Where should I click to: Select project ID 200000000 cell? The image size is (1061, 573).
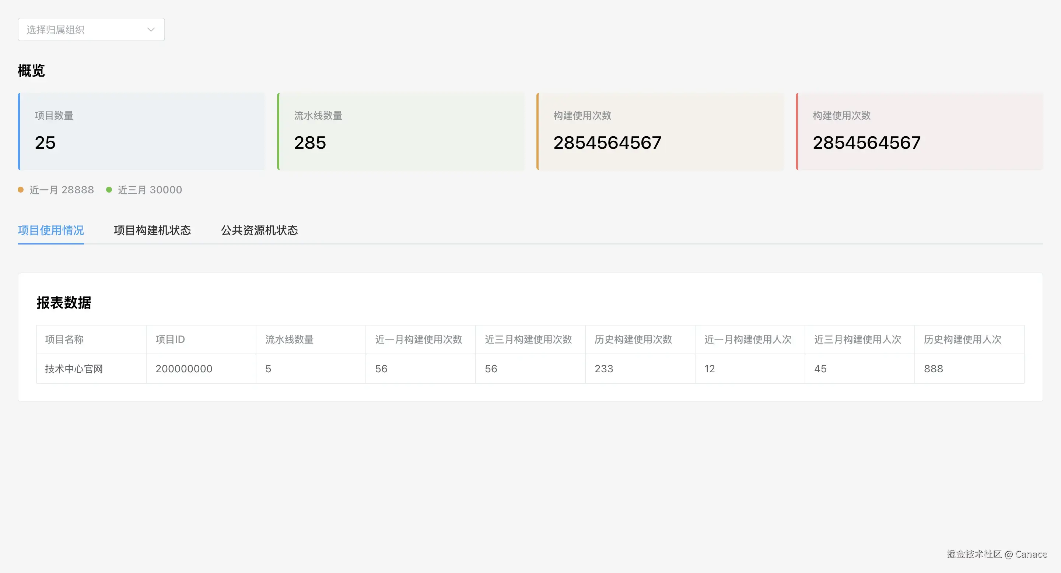(x=184, y=368)
